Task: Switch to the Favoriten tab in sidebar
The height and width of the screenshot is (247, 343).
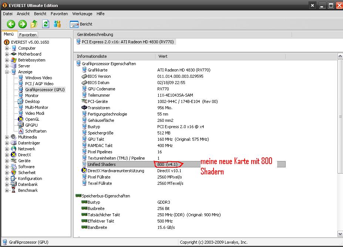Action: tap(28, 34)
